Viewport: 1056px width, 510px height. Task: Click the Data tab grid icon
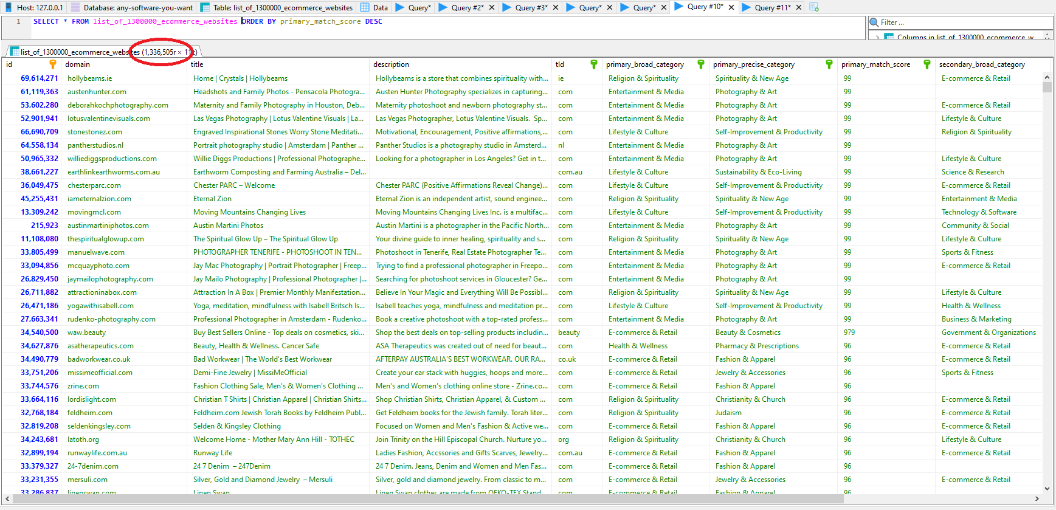365,7
